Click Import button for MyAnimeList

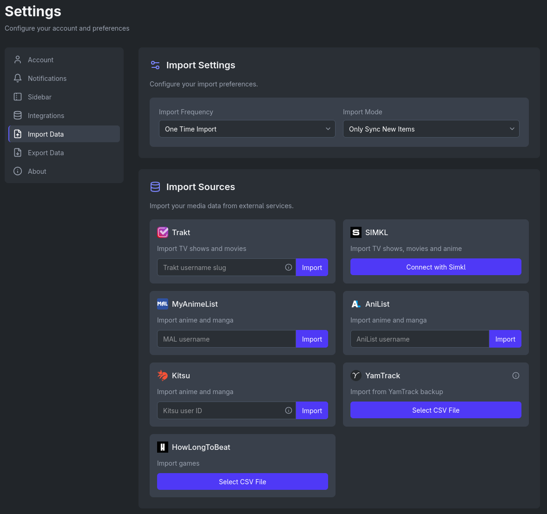(312, 339)
